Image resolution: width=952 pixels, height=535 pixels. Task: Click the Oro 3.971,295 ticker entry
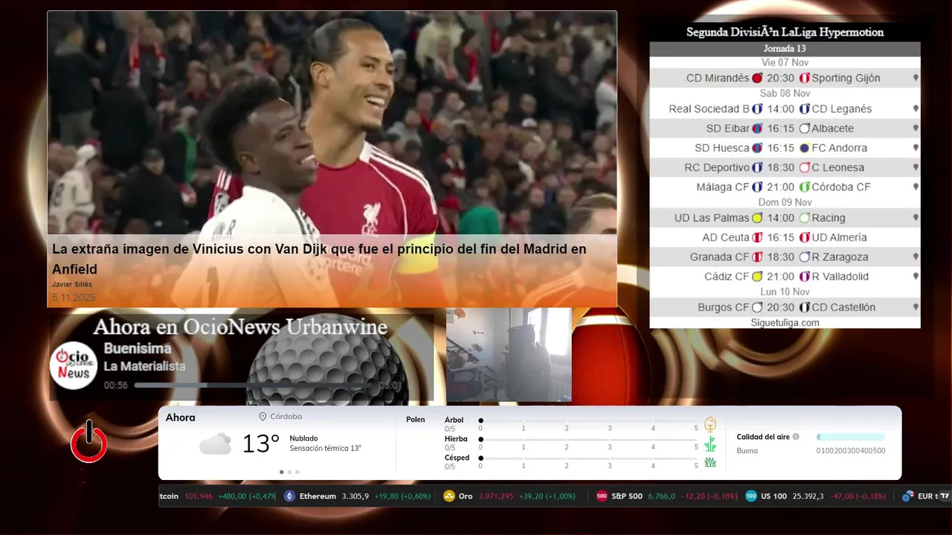[509, 496]
